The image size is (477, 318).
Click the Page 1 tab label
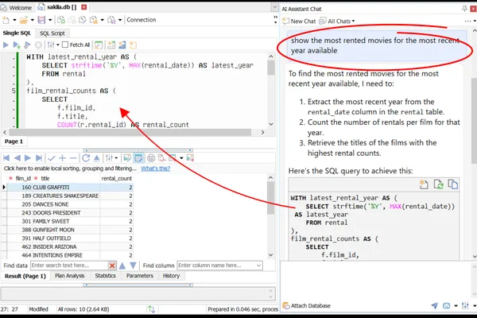pyautogui.click(x=14, y=142)
